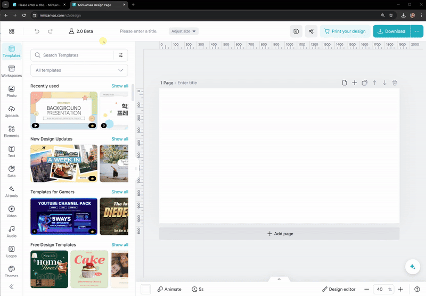
Task: Click the share icon in top bar
Action: (x=311, y=31)
